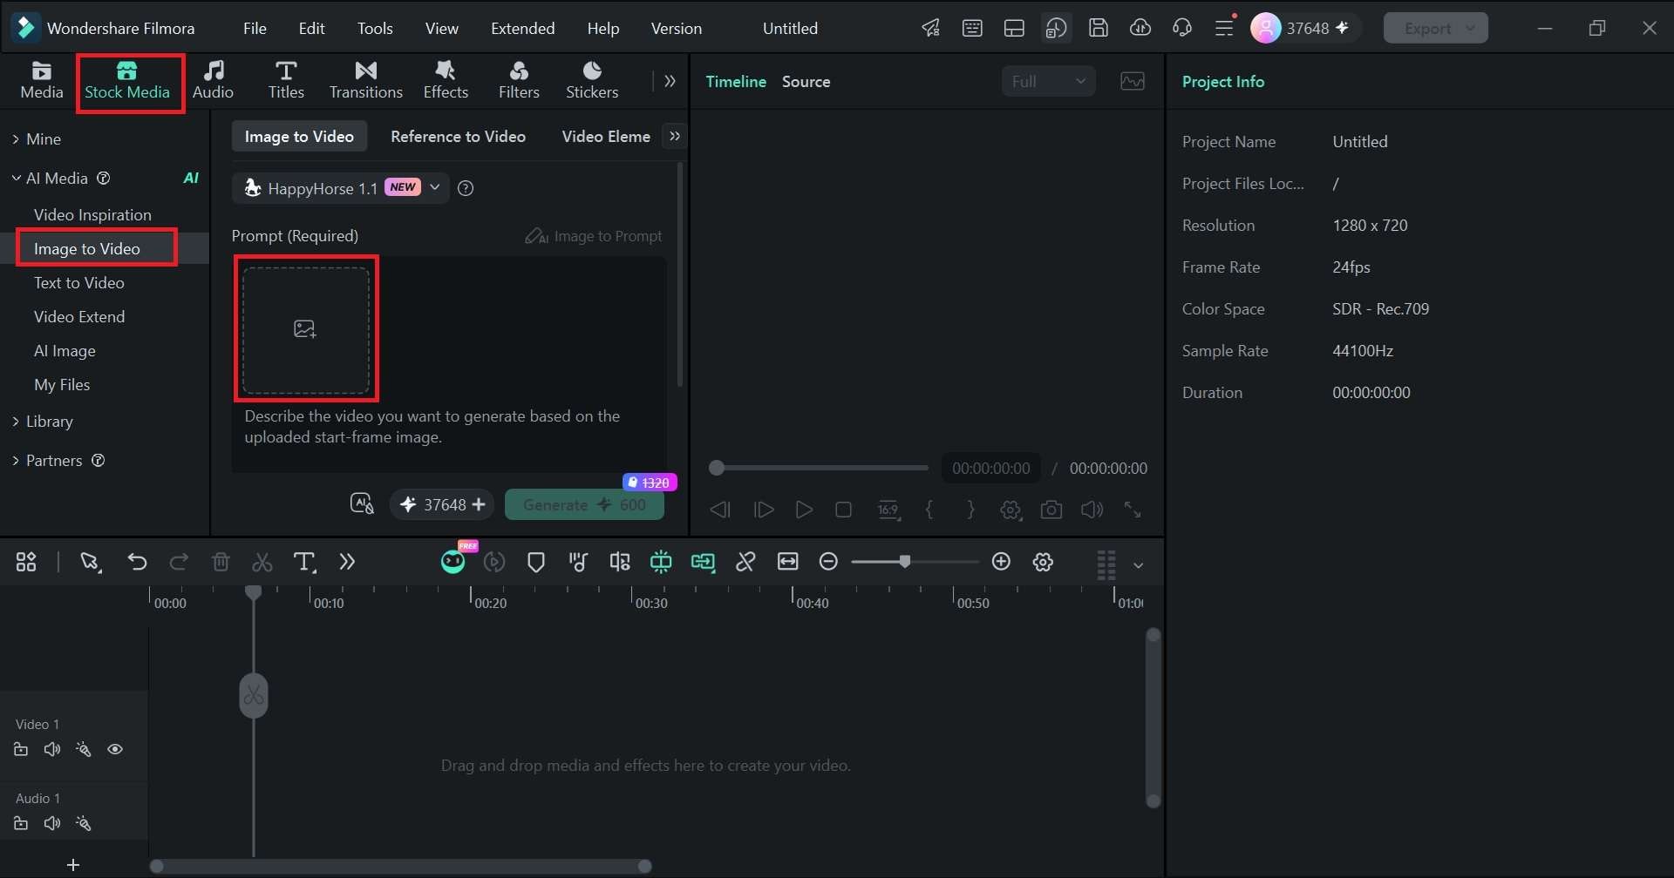Select AI Image in sidebar

pos(65,350)
